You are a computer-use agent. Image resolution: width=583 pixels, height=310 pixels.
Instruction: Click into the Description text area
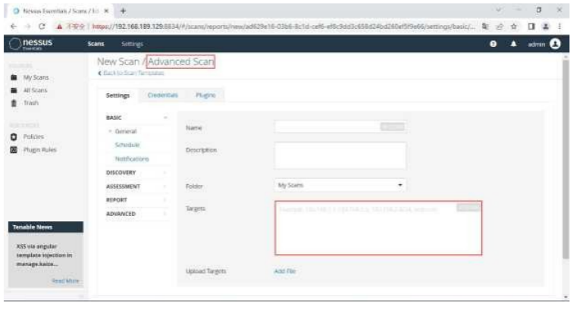coord(340,155)
